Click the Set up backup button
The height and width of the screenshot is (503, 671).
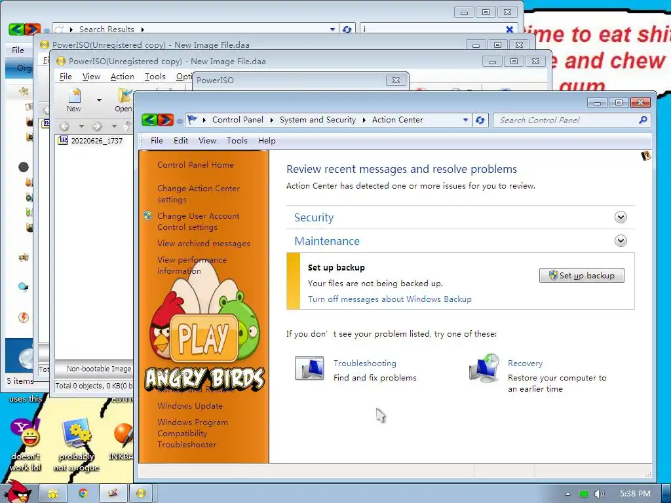pyautogui.click(x=582, y=276)
